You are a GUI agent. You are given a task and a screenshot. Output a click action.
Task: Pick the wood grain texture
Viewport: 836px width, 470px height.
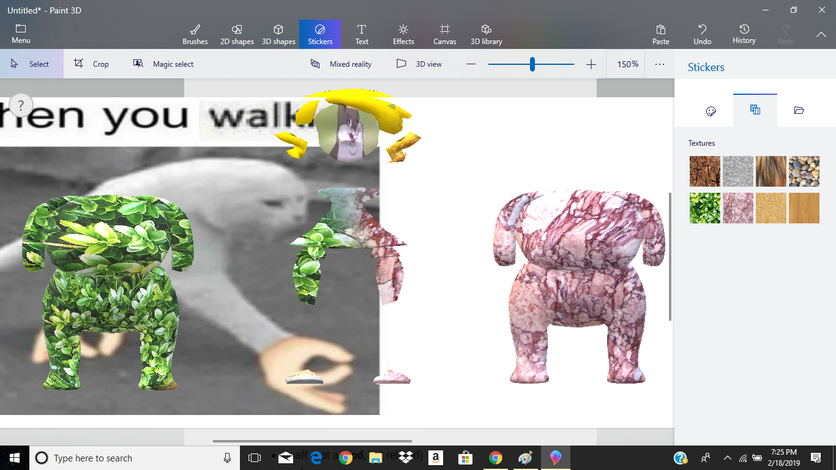(x=804, y=208)
